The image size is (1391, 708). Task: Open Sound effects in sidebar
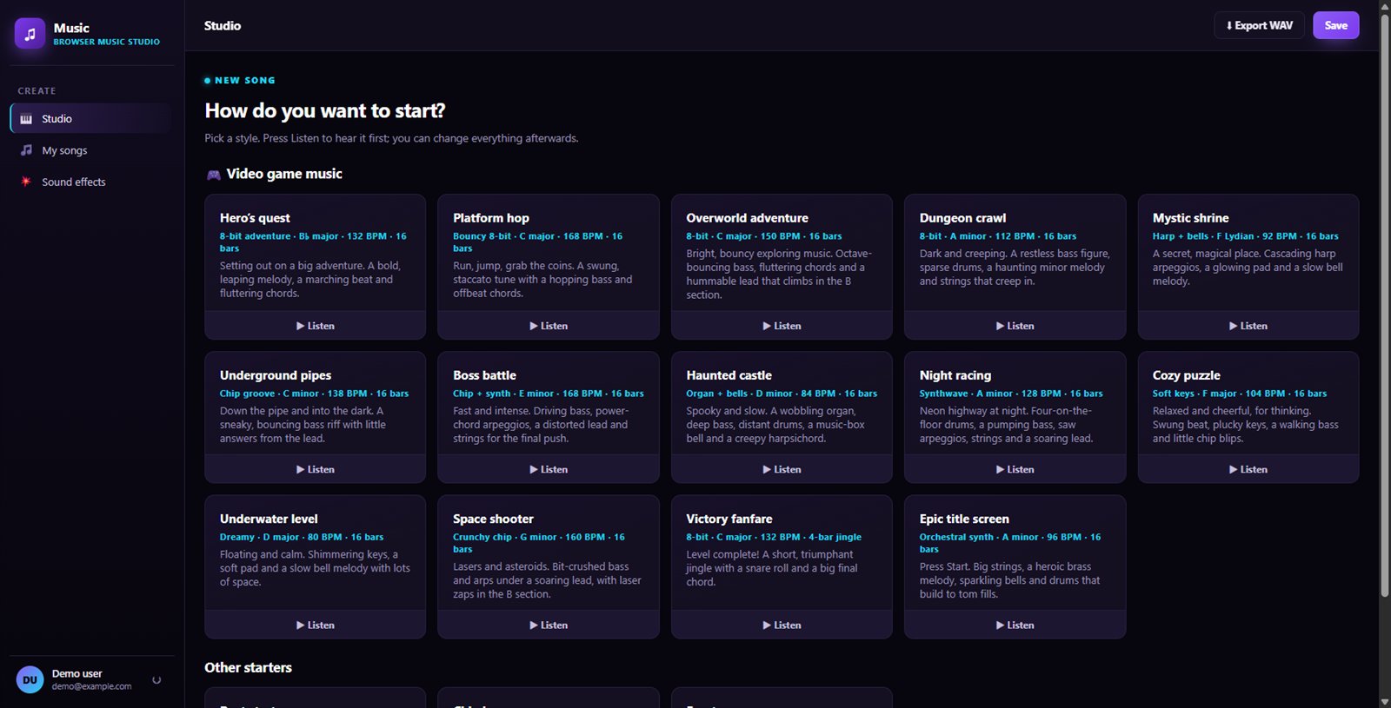pyautogui.click(x=90, y=182)
